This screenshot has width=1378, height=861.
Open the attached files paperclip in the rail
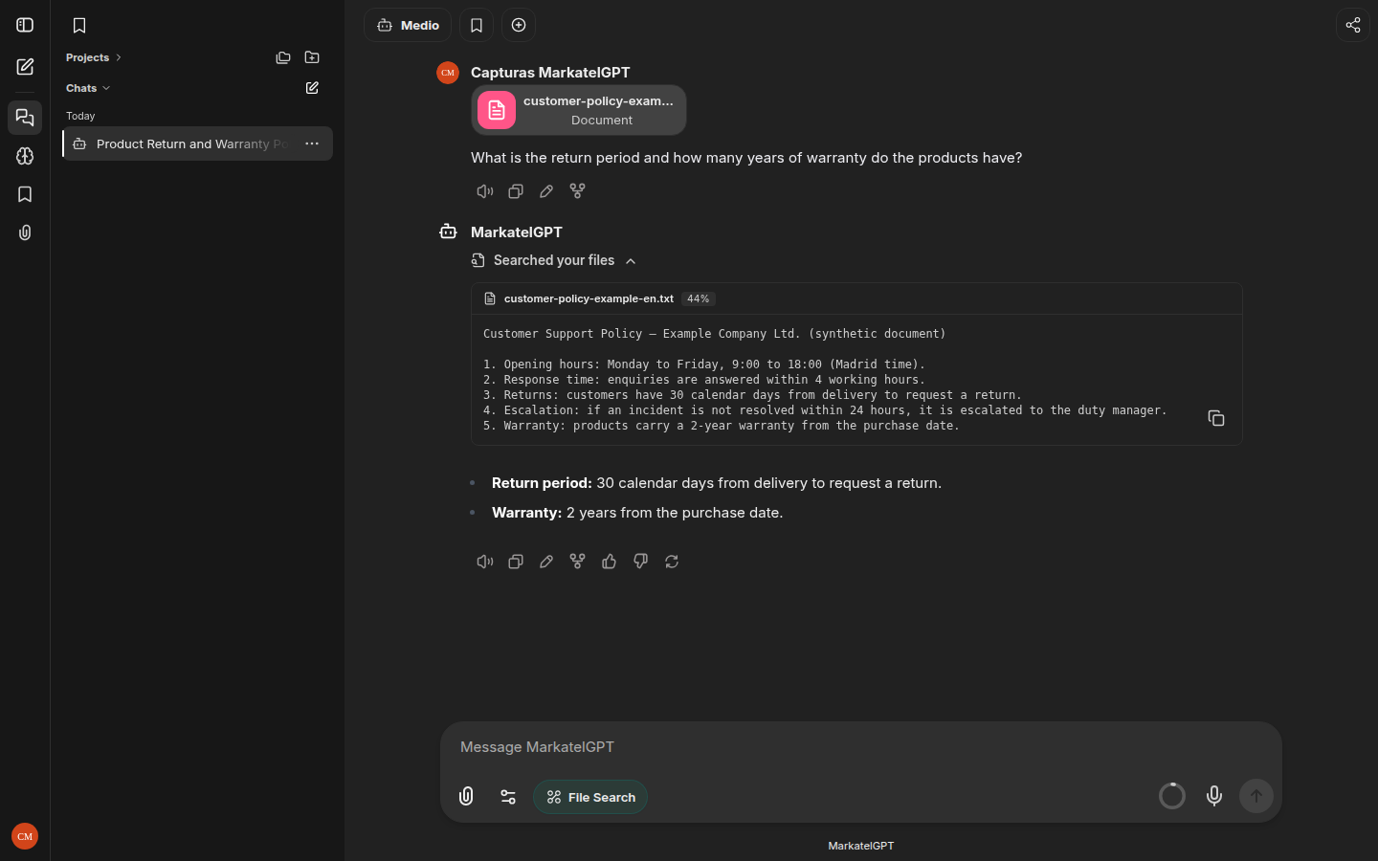[25, 232]
